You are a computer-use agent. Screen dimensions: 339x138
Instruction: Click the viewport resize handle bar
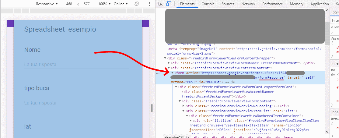(152, 108)
